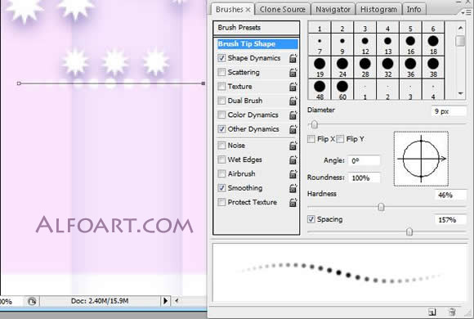
Task: Click the status bar preview icon
Action: pyautogui.click(x=32, y=301)
